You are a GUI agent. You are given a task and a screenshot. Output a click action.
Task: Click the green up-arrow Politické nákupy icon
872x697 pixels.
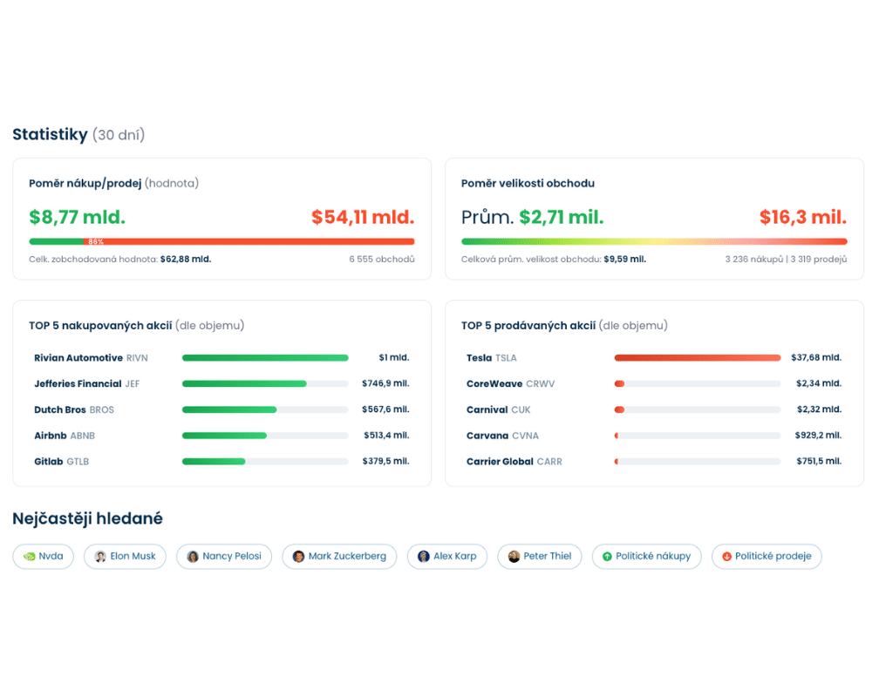pos(607,557)
